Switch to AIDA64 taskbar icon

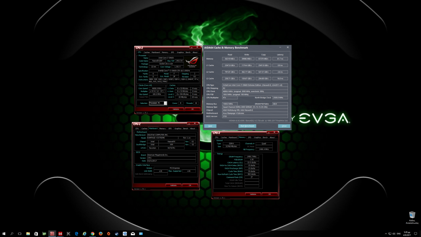(60, 233)
